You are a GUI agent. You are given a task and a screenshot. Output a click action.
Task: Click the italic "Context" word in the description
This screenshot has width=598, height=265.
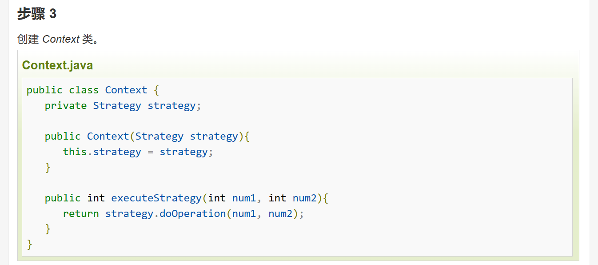[x=61, y=39]
